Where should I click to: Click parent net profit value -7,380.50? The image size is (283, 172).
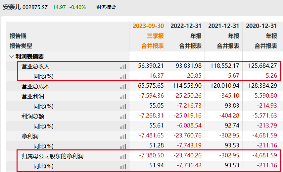[151, 155]
